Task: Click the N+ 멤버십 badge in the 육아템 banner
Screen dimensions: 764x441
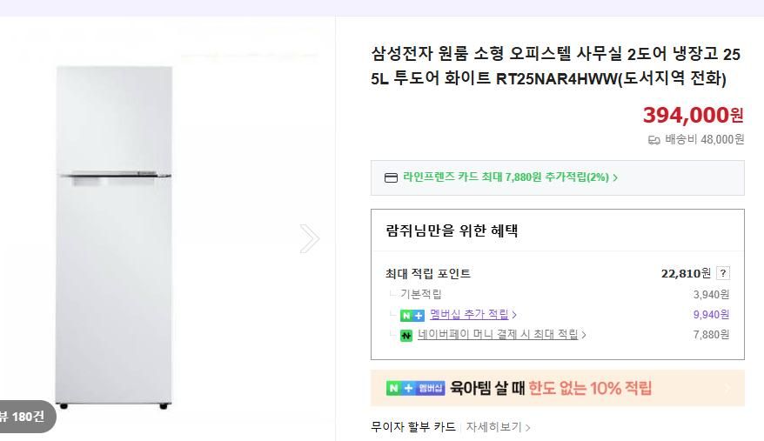Action: pyautogui.click(x=416, y=388)
